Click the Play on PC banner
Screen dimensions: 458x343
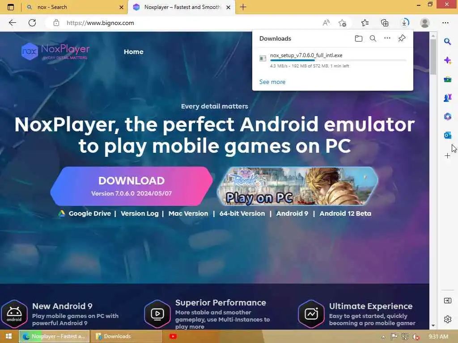(297, 186)
